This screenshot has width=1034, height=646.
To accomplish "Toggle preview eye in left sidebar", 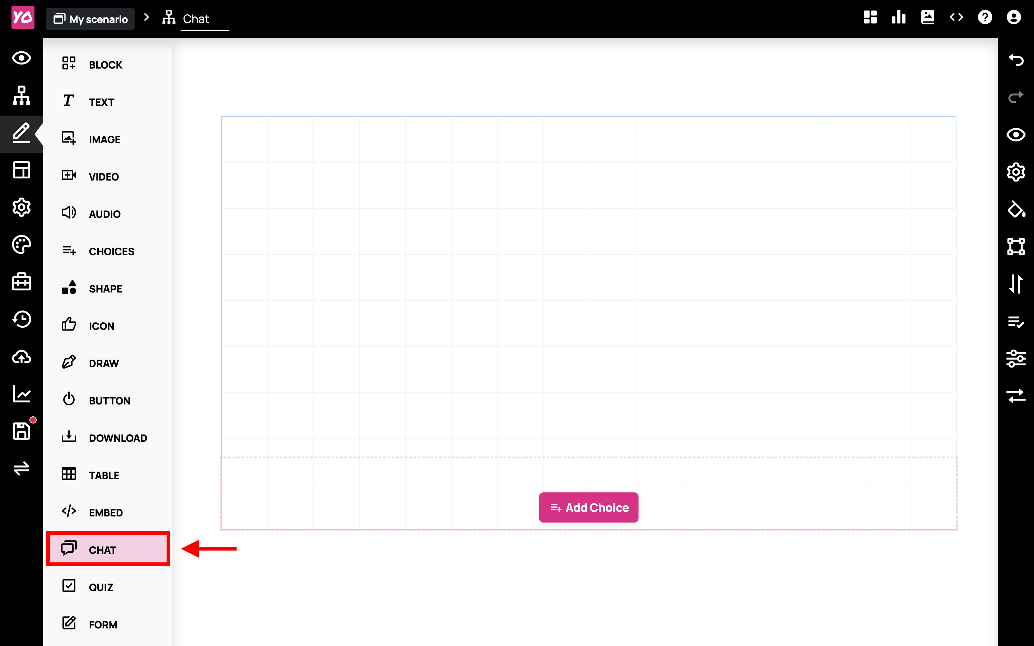I will [22, 58].
